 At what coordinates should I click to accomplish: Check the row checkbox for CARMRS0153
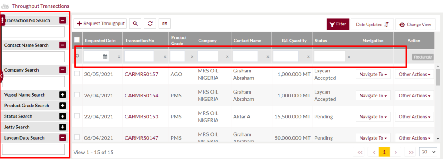(77, 116)
